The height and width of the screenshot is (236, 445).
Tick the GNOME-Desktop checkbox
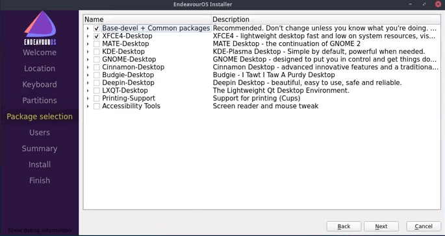97,60
